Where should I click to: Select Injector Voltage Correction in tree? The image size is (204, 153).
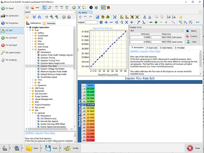[x=52, y=69]
